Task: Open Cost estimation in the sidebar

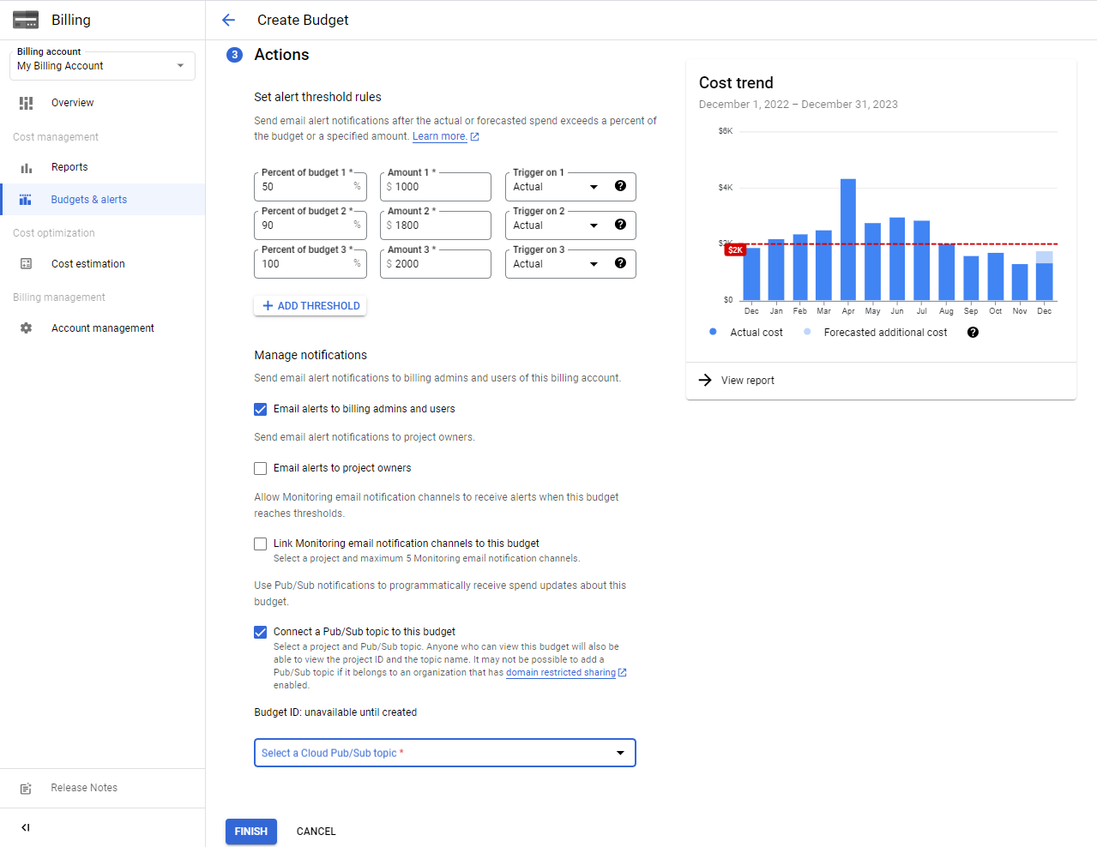Action: (x=103, y=264)
